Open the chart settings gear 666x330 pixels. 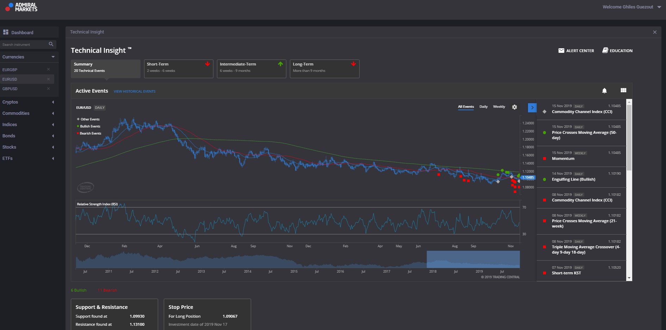coord(515,107)
